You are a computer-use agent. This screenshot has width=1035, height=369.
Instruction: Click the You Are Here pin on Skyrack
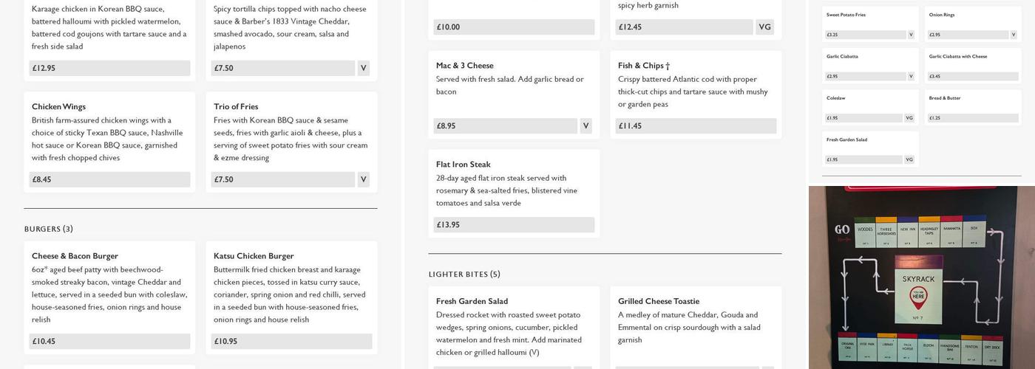tap(918, 297)
